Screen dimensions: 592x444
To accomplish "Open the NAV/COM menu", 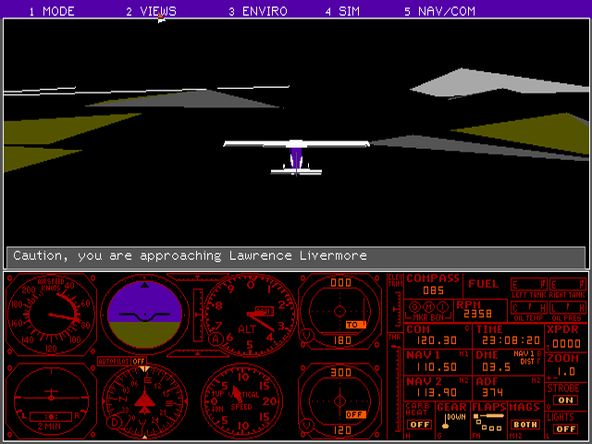I will [x=440, y=11].
